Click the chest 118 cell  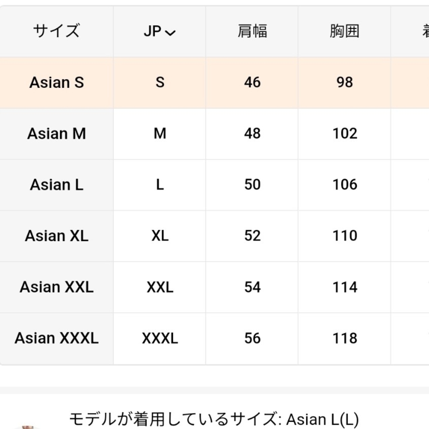click(x=344, y=338)
